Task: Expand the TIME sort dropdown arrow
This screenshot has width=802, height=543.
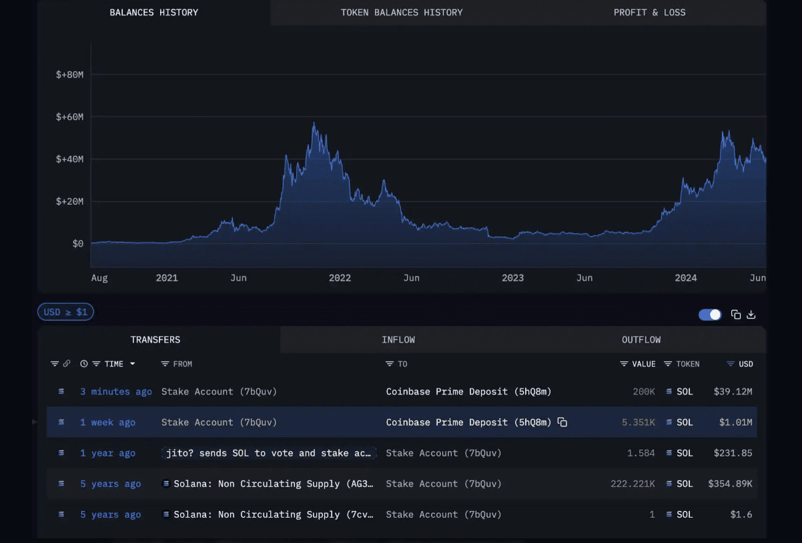Action: pyautogui.click(x=132, y=364)
